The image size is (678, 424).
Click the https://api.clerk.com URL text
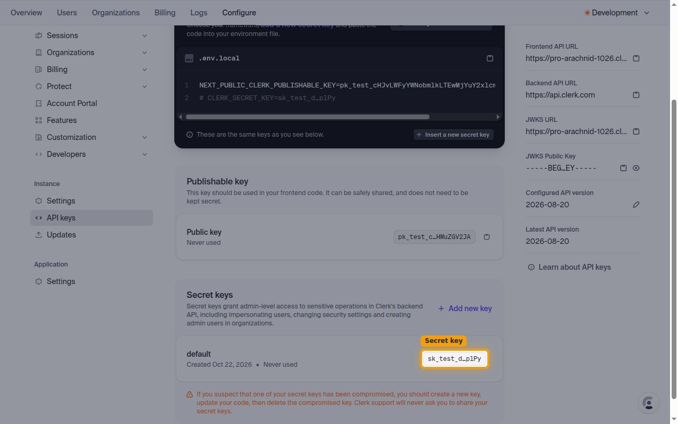point(560,95)
